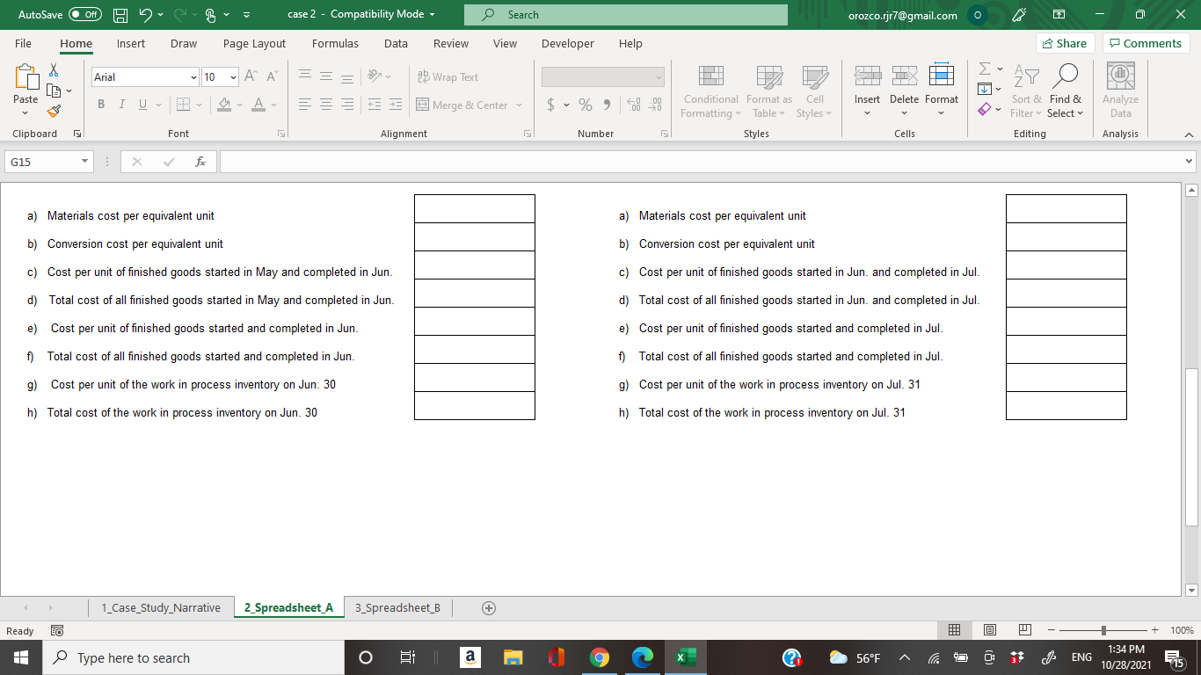Viewport: 1201px width, 675px height.
Task: Open the Font Size dropdown
Action: [233, 77]
